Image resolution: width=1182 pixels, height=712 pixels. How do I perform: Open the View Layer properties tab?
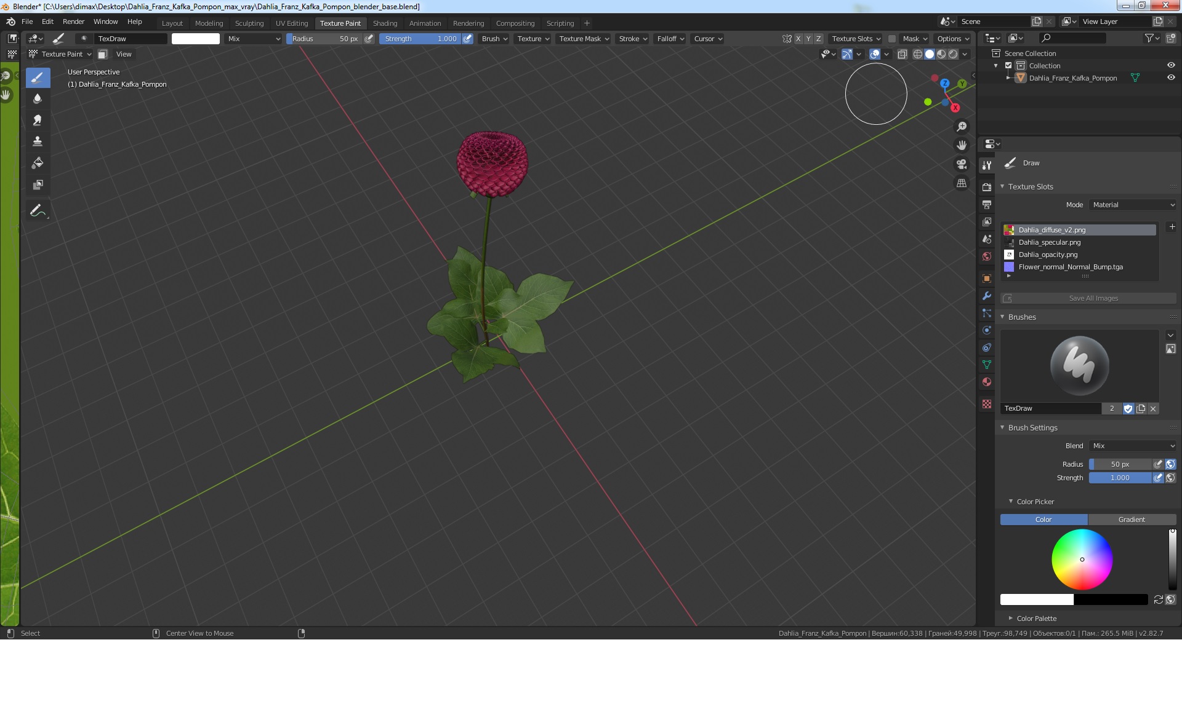pos(987,221)
